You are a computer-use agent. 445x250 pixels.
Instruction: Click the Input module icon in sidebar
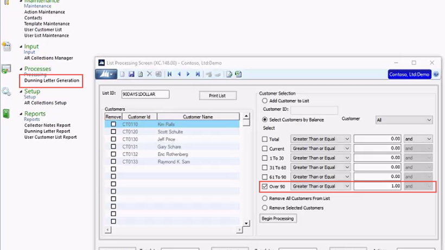point(7,46)
